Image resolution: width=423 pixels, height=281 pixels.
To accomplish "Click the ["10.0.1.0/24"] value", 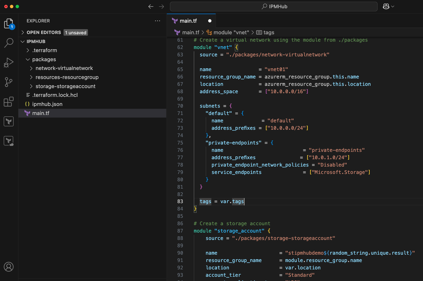I will pos(328,157).
